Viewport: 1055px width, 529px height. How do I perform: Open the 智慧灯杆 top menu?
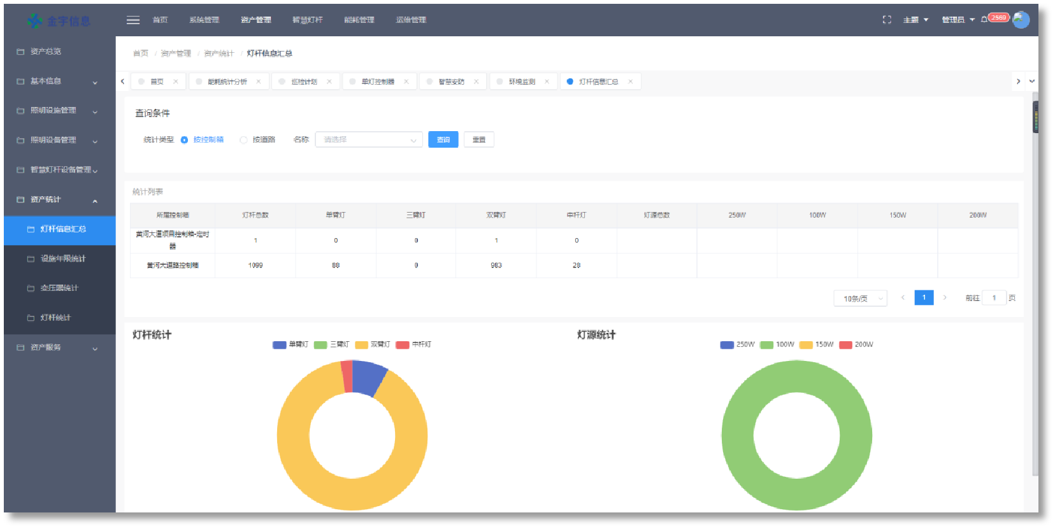click(x=308, y=20)
